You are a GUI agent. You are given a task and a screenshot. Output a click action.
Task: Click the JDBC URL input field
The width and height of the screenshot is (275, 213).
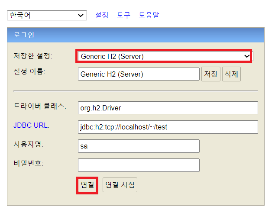click(168, 127)
